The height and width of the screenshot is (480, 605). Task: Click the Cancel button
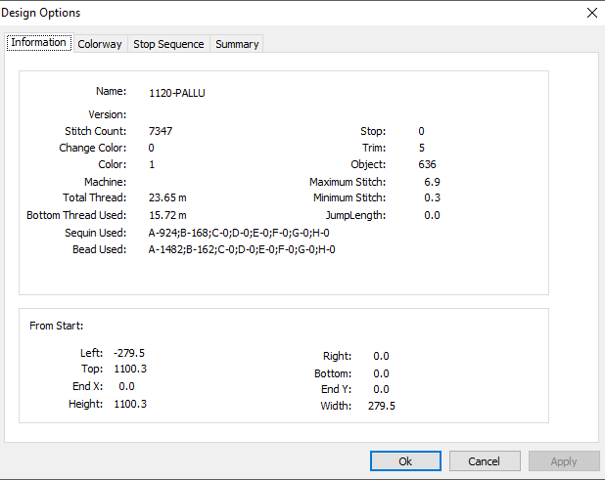pos(485,461)
